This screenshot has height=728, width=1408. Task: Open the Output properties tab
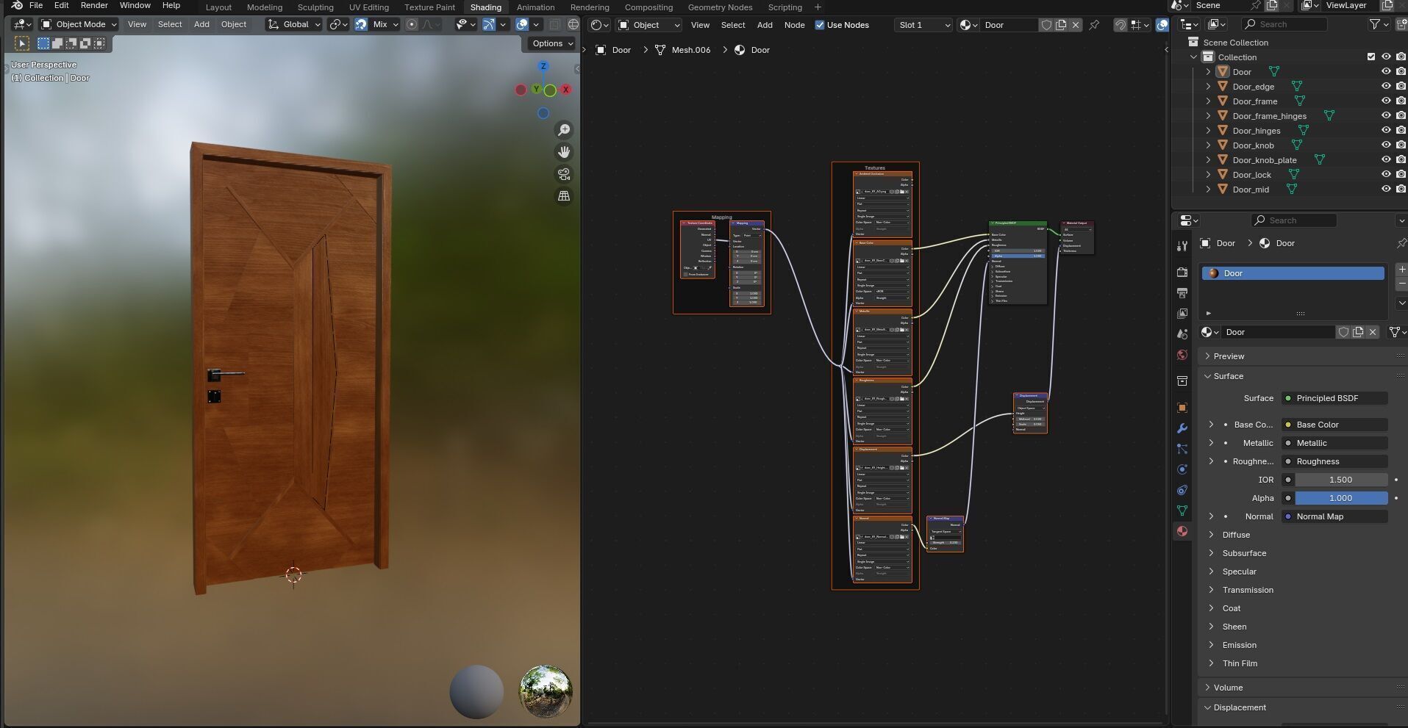pyautogui.click(x=1182, y=293)
